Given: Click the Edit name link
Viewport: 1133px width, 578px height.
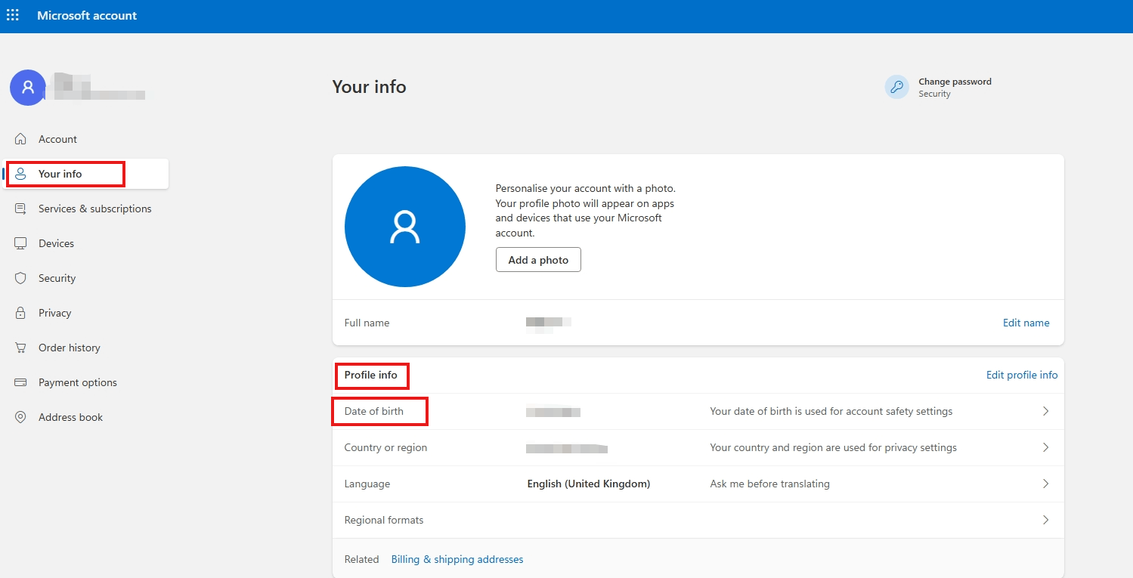Looking at the screenshot, I should 1026,323.
